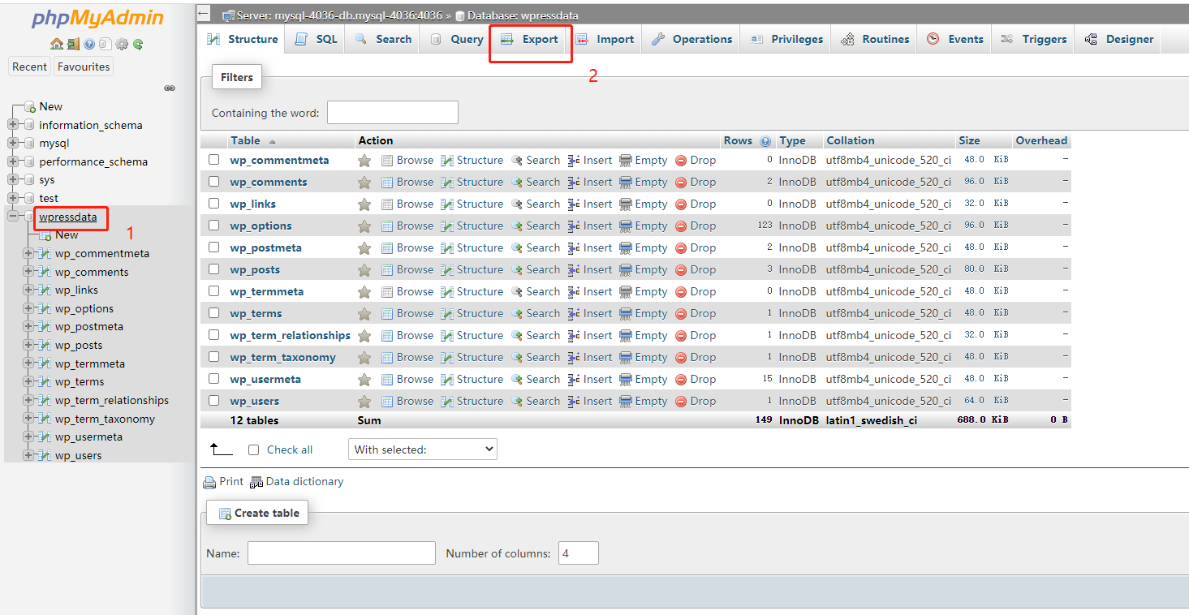Open the Data dictionary link
This screenshot has width=1189, height=615.
(304, 481)
